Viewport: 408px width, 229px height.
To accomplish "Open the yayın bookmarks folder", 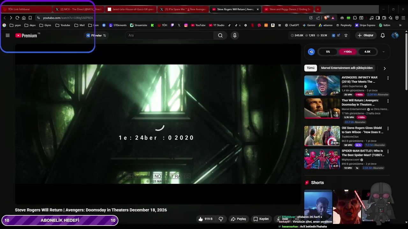I will tap(15, 25).
